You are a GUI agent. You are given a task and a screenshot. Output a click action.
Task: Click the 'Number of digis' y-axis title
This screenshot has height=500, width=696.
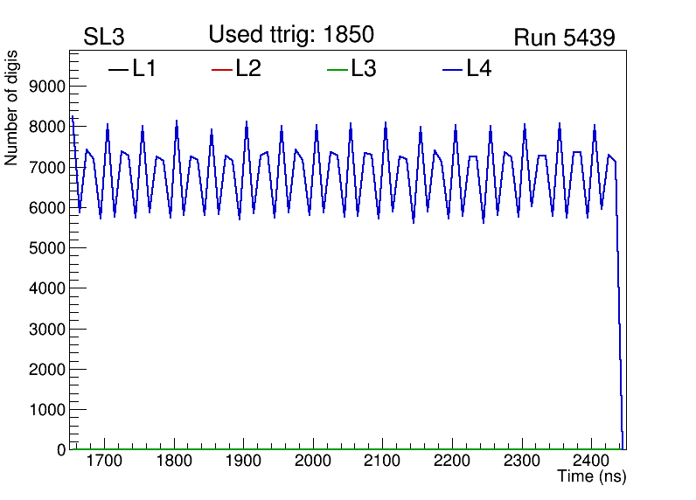[x=12, y=107]
